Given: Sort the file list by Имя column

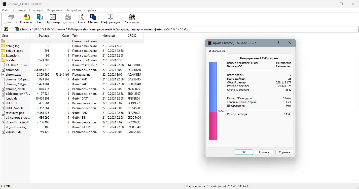Looking at the screenshot, I should tap(15, 36).
